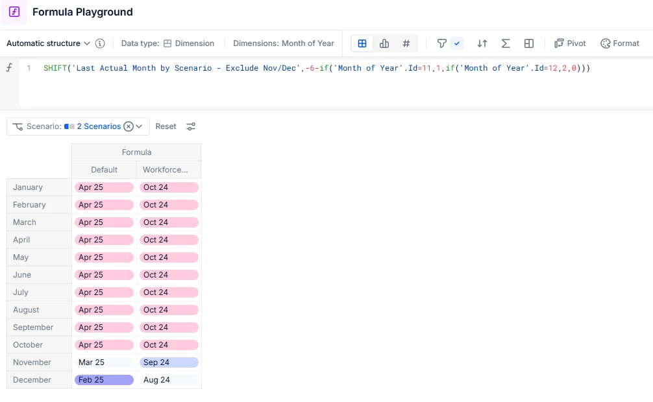Click Apr 25 cell in March row
Image resolution: width=653 pixels, height=402 pixels.
coord(104,222)
